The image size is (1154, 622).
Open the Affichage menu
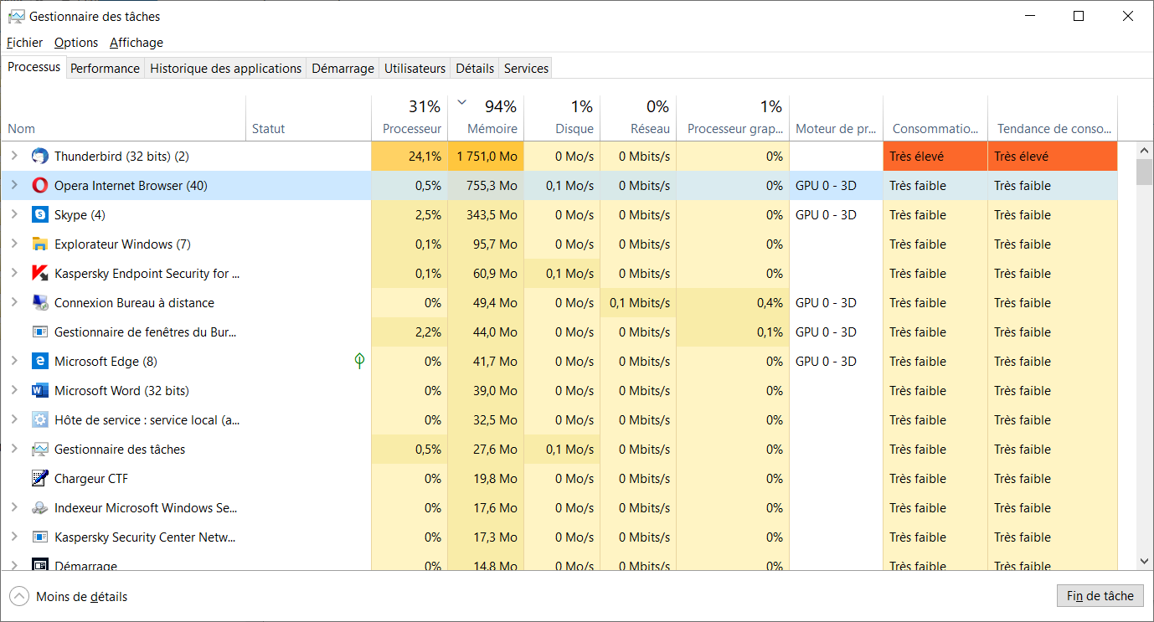point(137,43)
